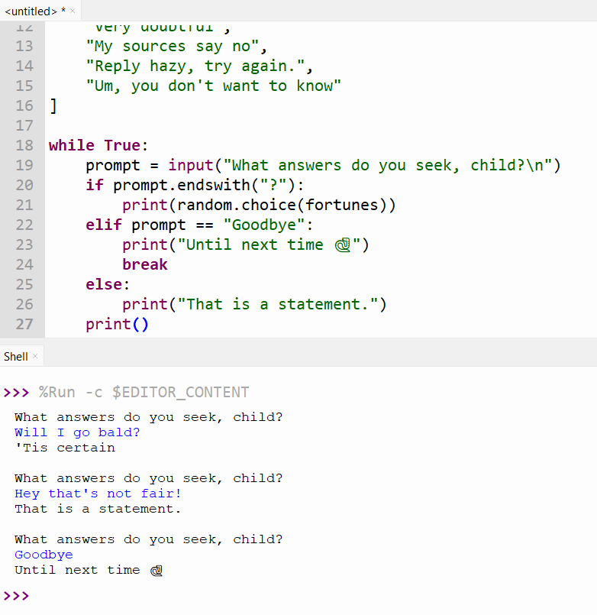Click the snail emoji in shell output
597x615 pixels.
coord(156,569)
